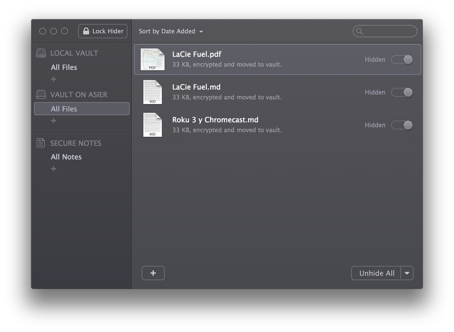Toggle hidden switch for LaCie Fuel.pdf
Viewport: 454px width, 332px height.
tap(402, 60)
